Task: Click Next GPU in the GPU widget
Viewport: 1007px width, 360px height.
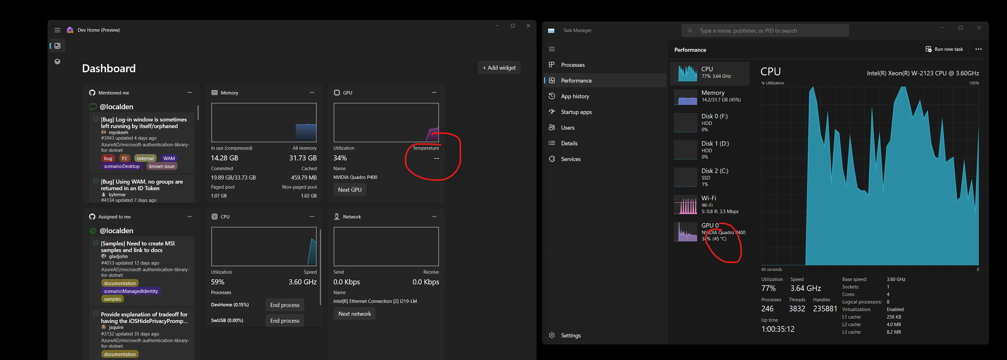Action: (350, 189)
